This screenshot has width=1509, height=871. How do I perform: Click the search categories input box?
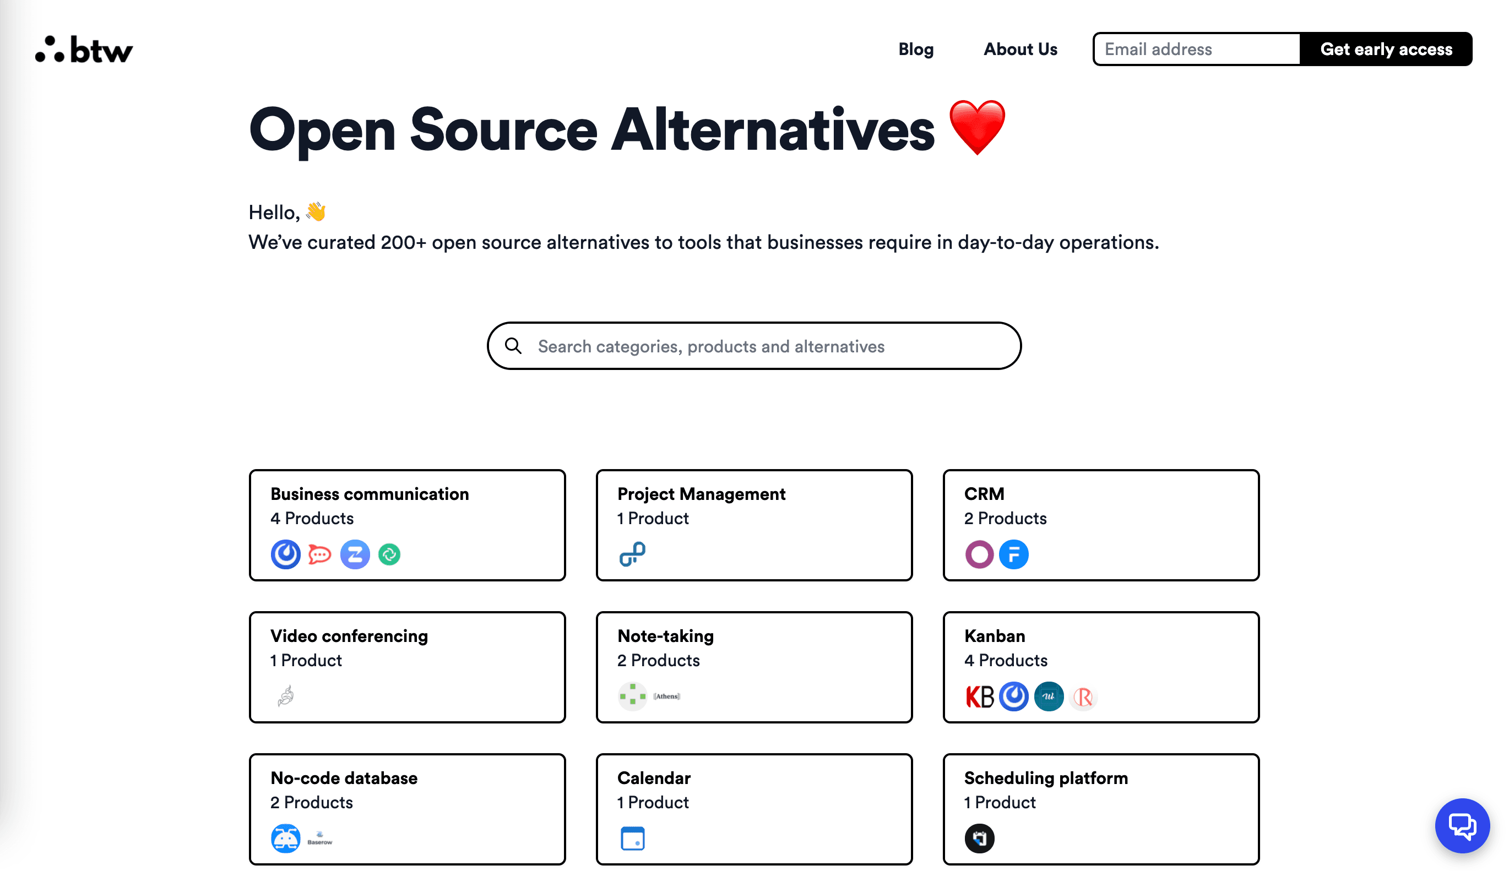point(766,346)
